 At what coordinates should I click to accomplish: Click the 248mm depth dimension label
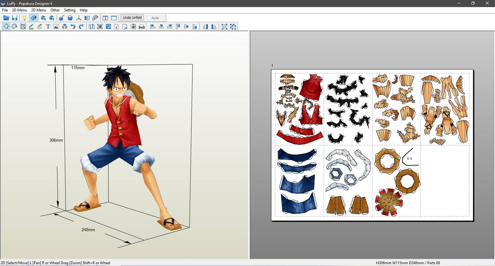pos(88,230)
